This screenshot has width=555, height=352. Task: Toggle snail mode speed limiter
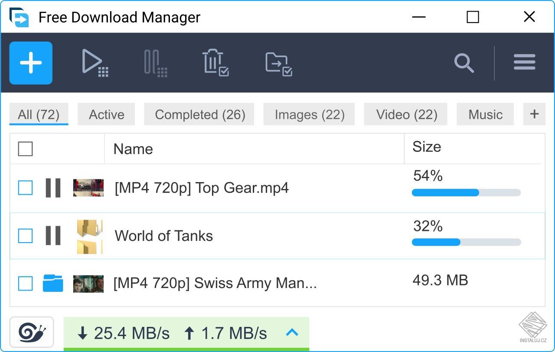pyautogui.click(x=32, y=333)
